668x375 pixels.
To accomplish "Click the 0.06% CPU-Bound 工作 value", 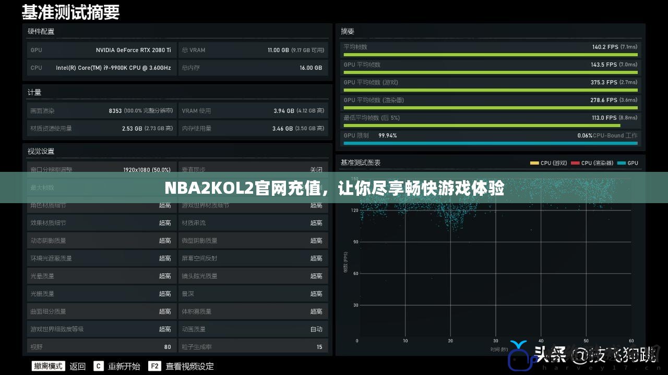I will point(607,135).
